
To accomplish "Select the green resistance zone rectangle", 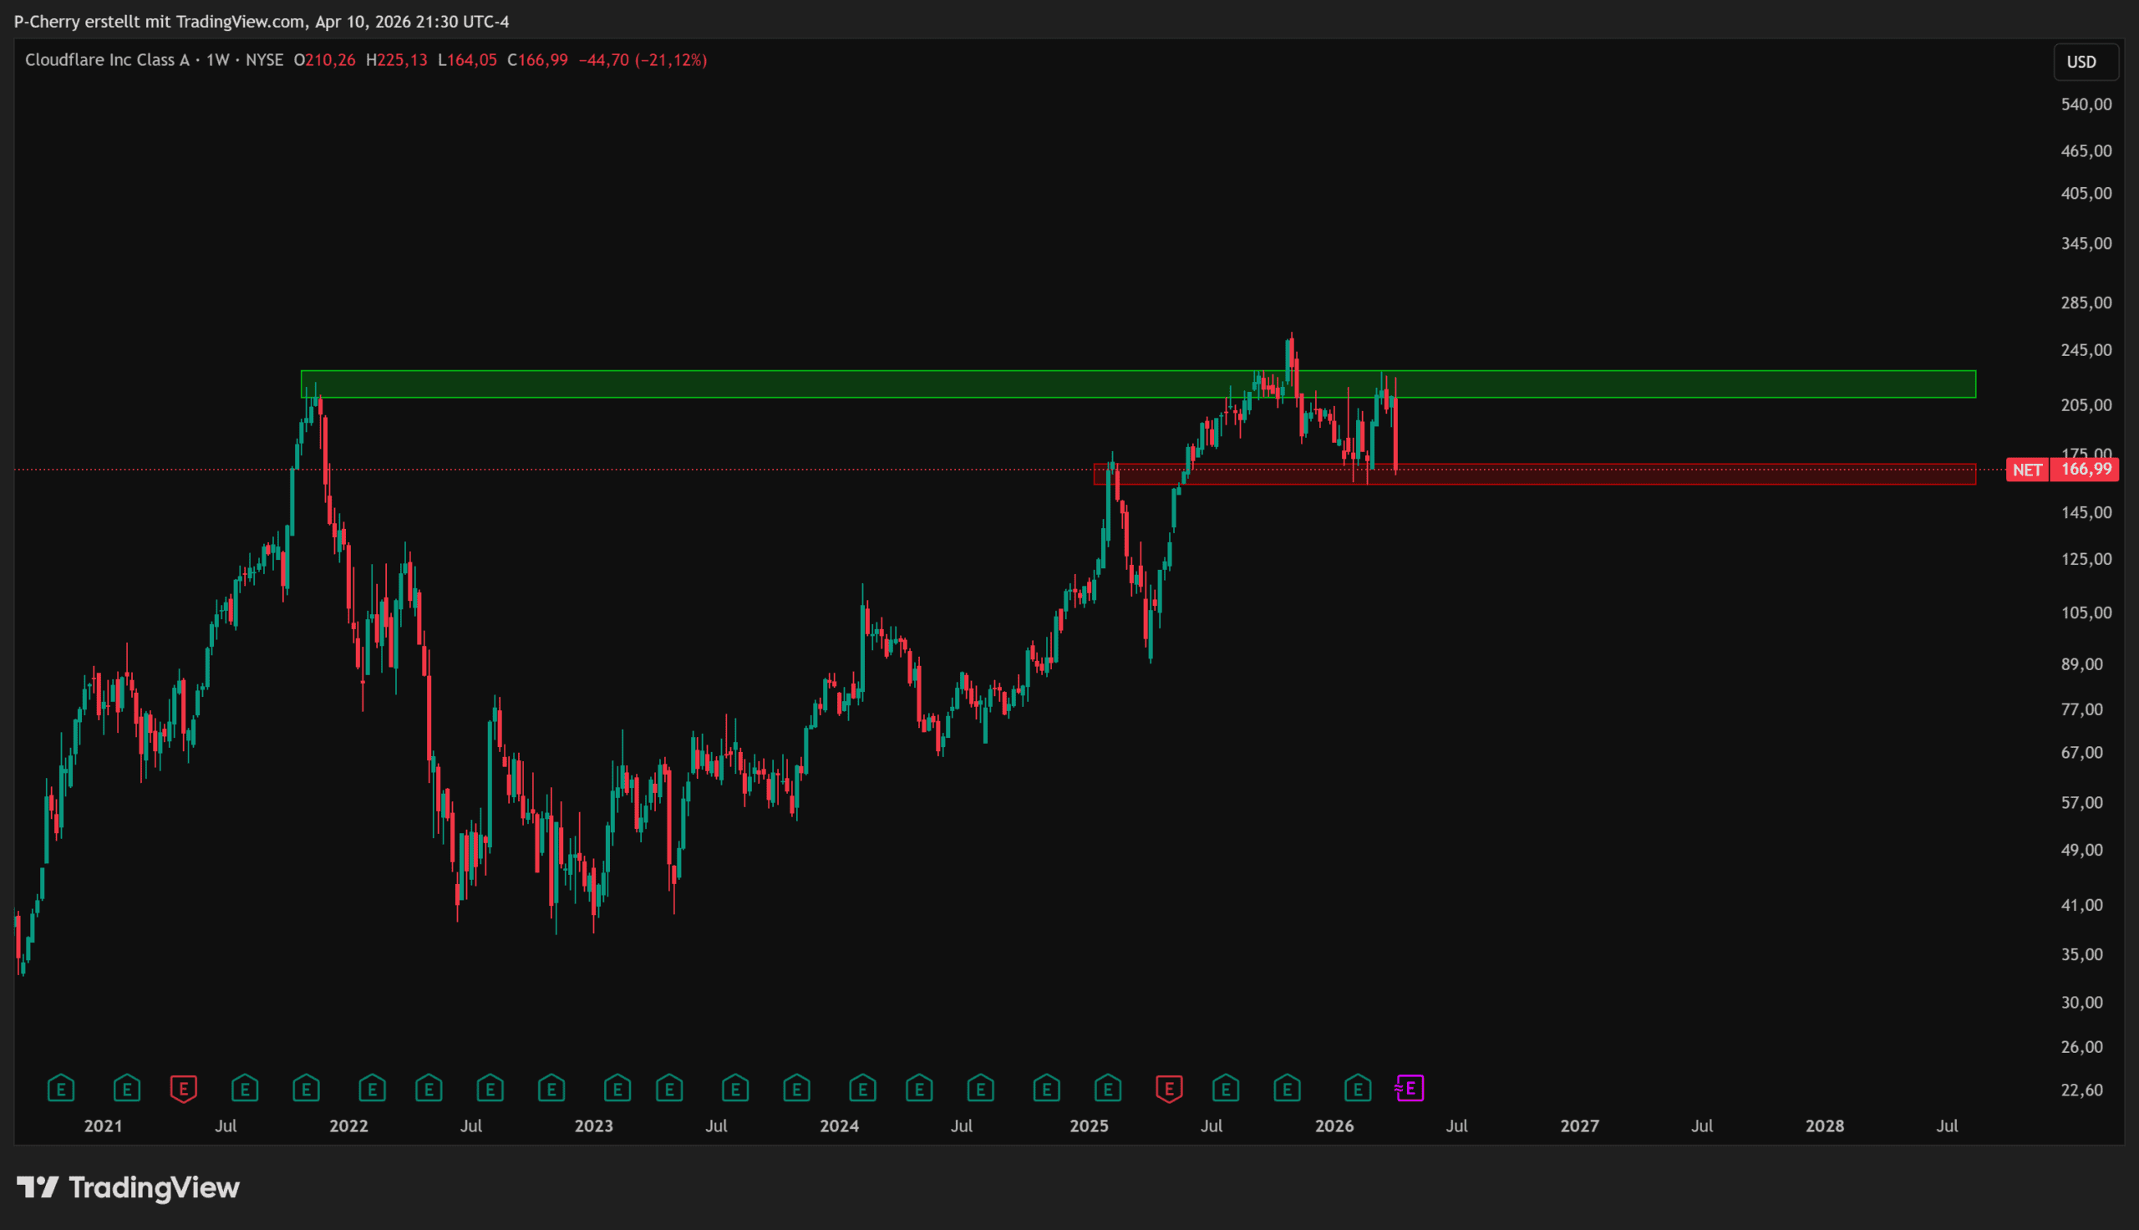I will [x=845, y=384].
